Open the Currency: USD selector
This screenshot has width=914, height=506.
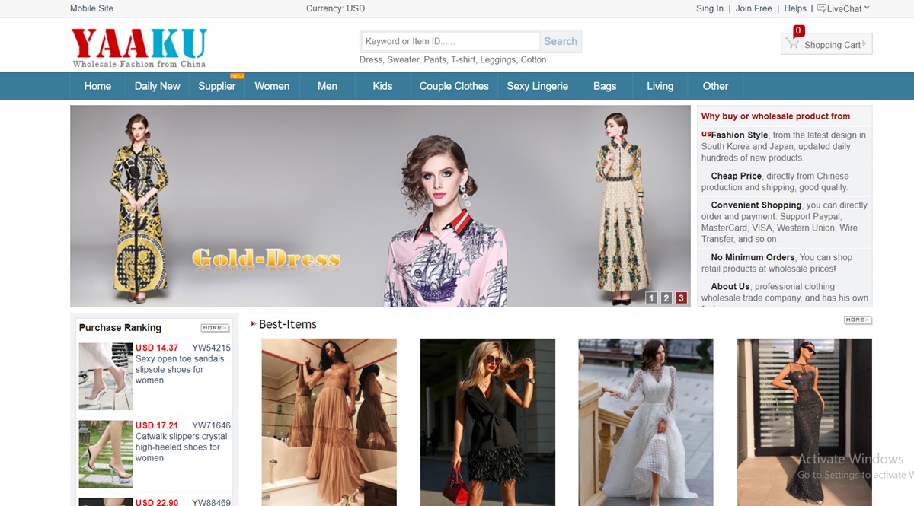pyautogui.click(x=335, y=8)
